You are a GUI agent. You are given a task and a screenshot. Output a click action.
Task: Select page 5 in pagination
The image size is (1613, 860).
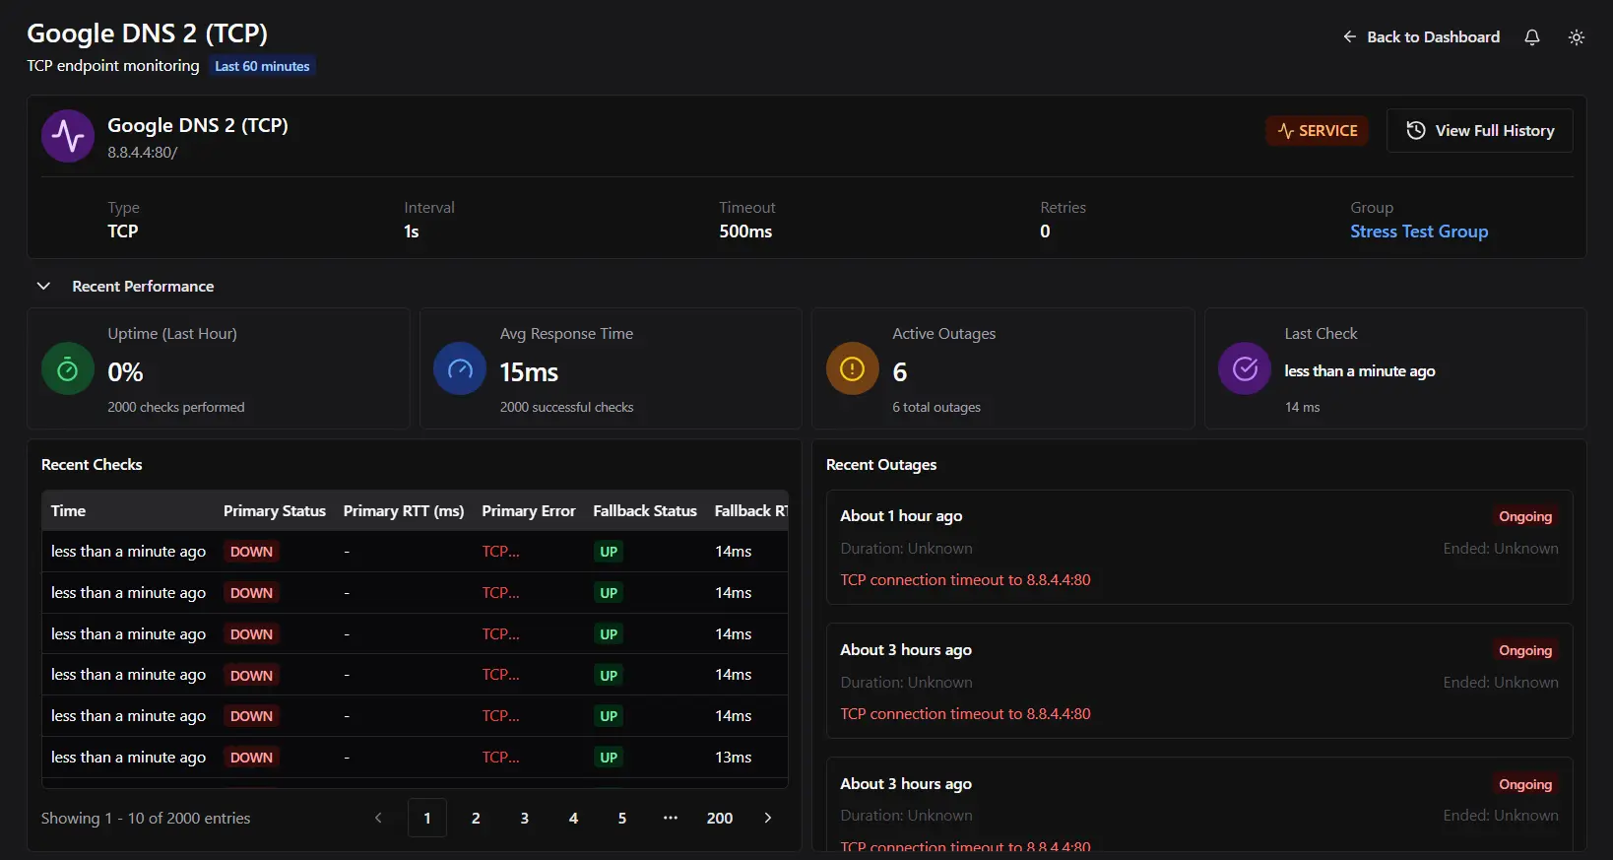point(622,818)
